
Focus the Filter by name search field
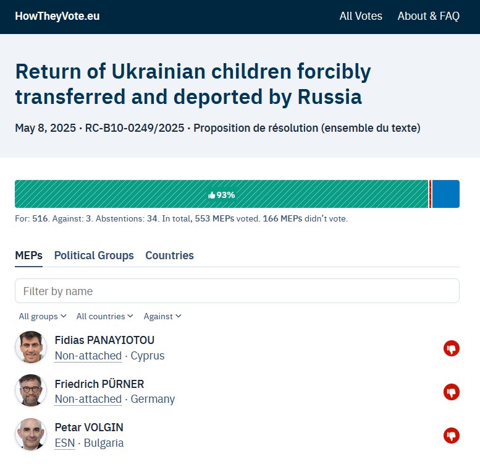[237, 291]
